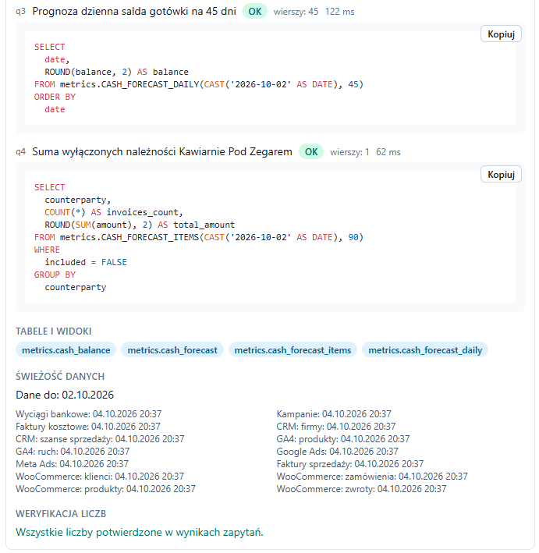Click the q3 query label
The height and width of the screenshot is (553, 539).
21,12
